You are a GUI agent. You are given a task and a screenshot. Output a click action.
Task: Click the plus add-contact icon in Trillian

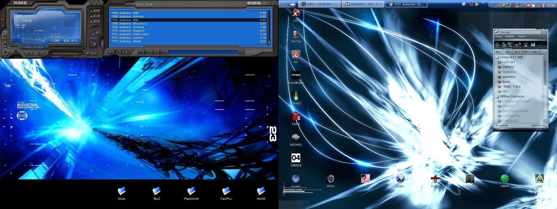point(497,45)
